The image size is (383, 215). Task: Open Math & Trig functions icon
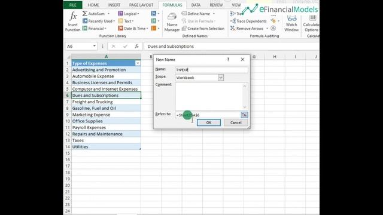click(154, 21)
